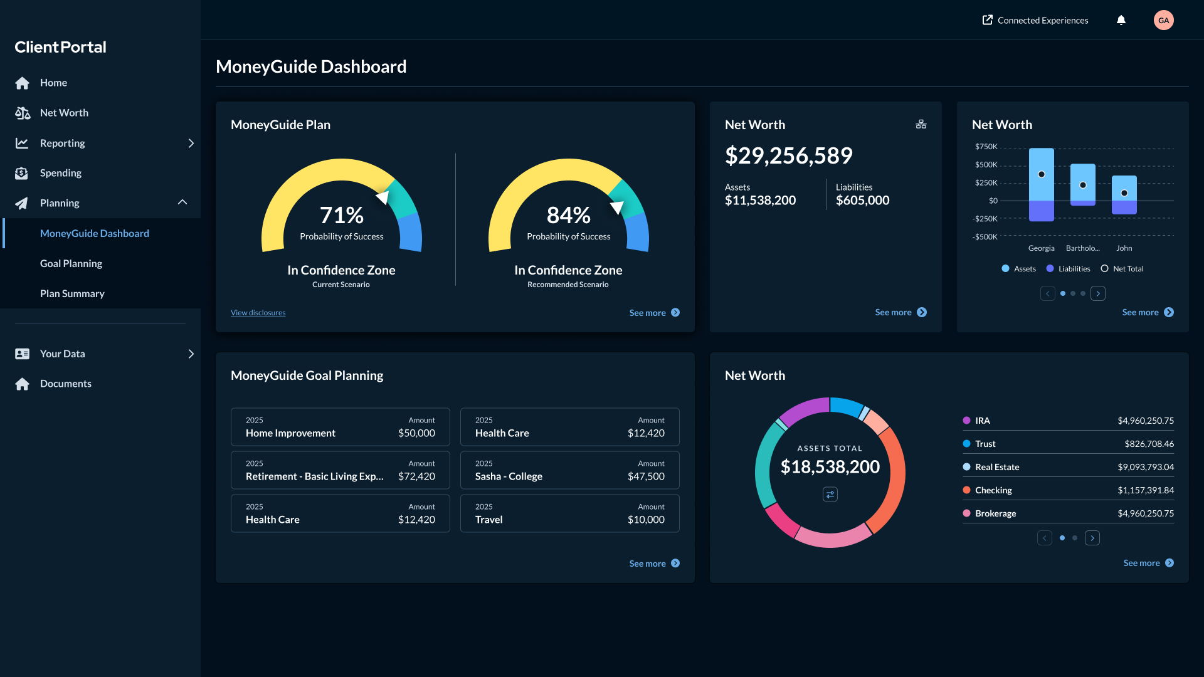This screenshot has height=677, width=1204.
Task: Click See more on the MoneyGuide Plan card
Action: [655, 313]
